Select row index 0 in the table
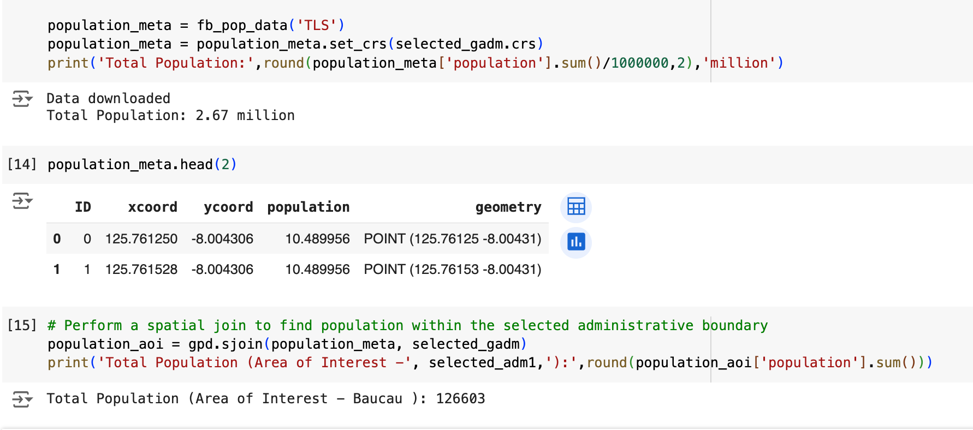The width and height of the screenshot is (973, 430). pos(57,239)
